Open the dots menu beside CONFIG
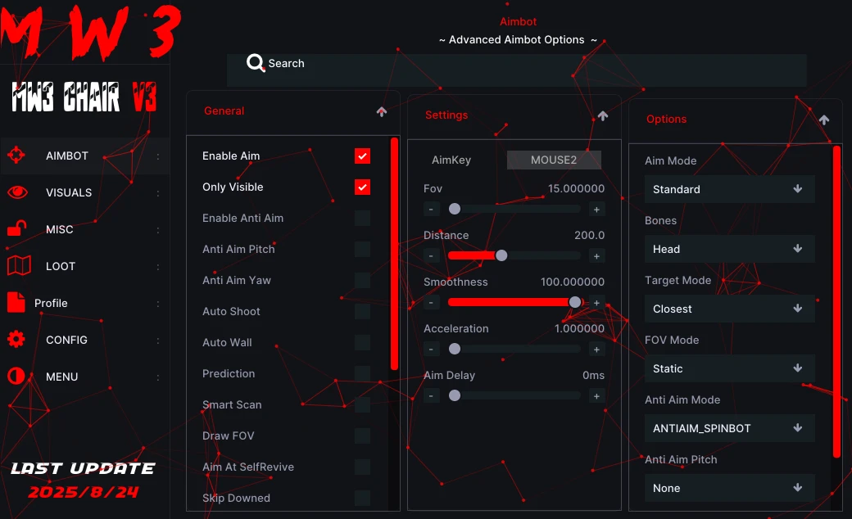This screenshot has height=519, width=852. click(x=158, y=341)
